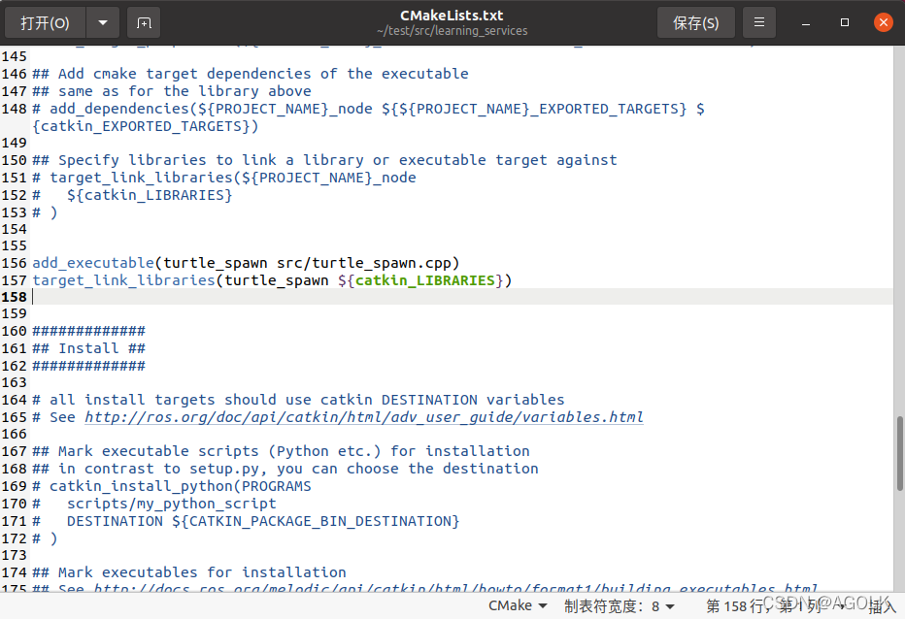Click the line 158 position indicator
The width and height of the screenshot is (905, 619).
click(x=763, y=605)
